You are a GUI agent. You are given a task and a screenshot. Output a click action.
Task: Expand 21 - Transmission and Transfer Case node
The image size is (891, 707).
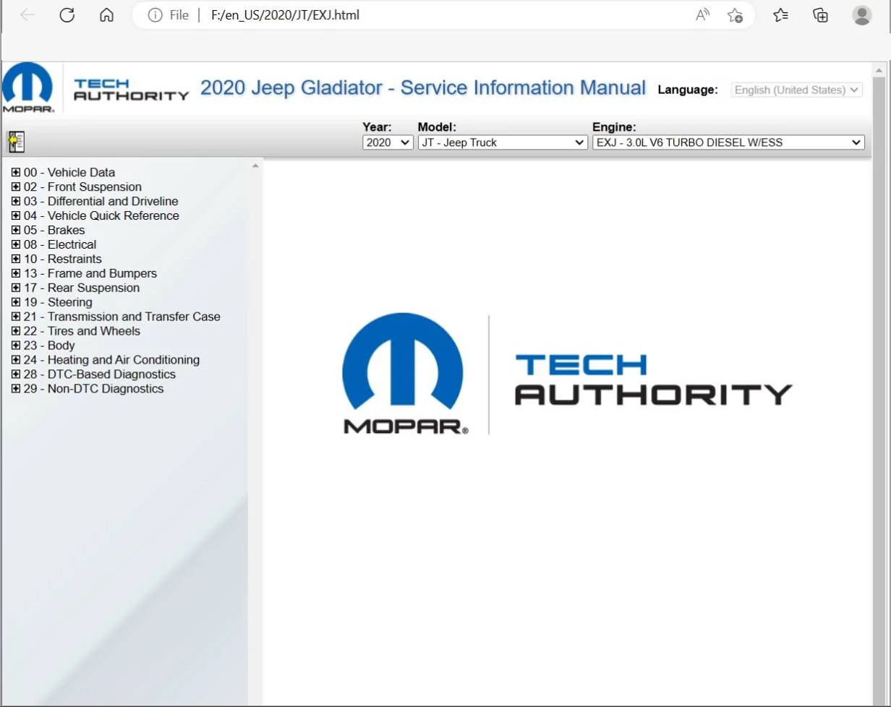coord(16,317)
